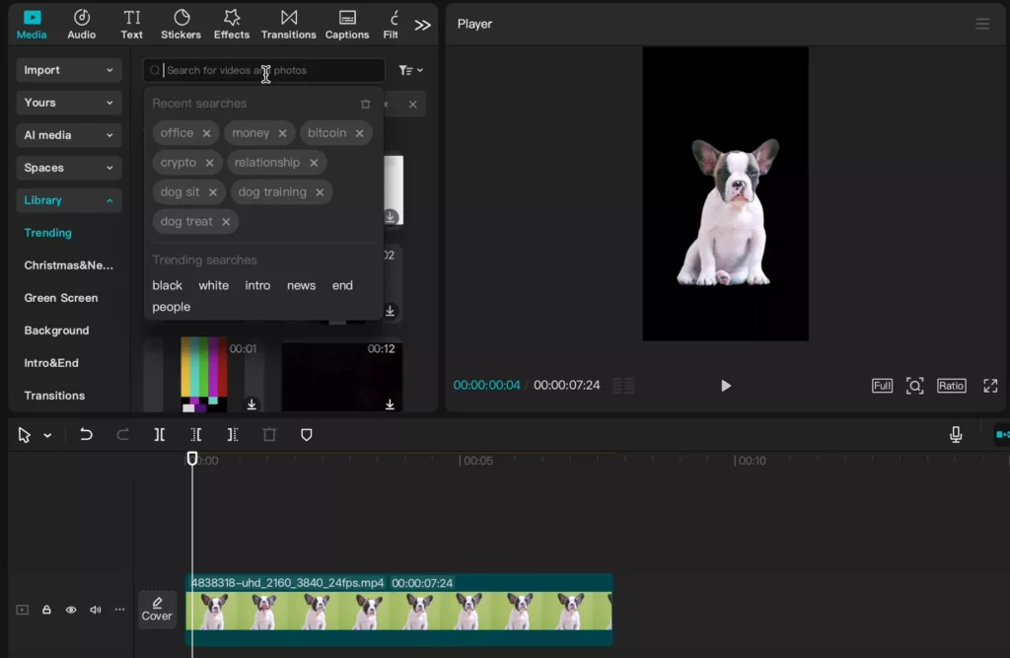Screen dimensions: 1010x658
Task: Hide the main track with eye icon
Action: click(x=71, y=610)
